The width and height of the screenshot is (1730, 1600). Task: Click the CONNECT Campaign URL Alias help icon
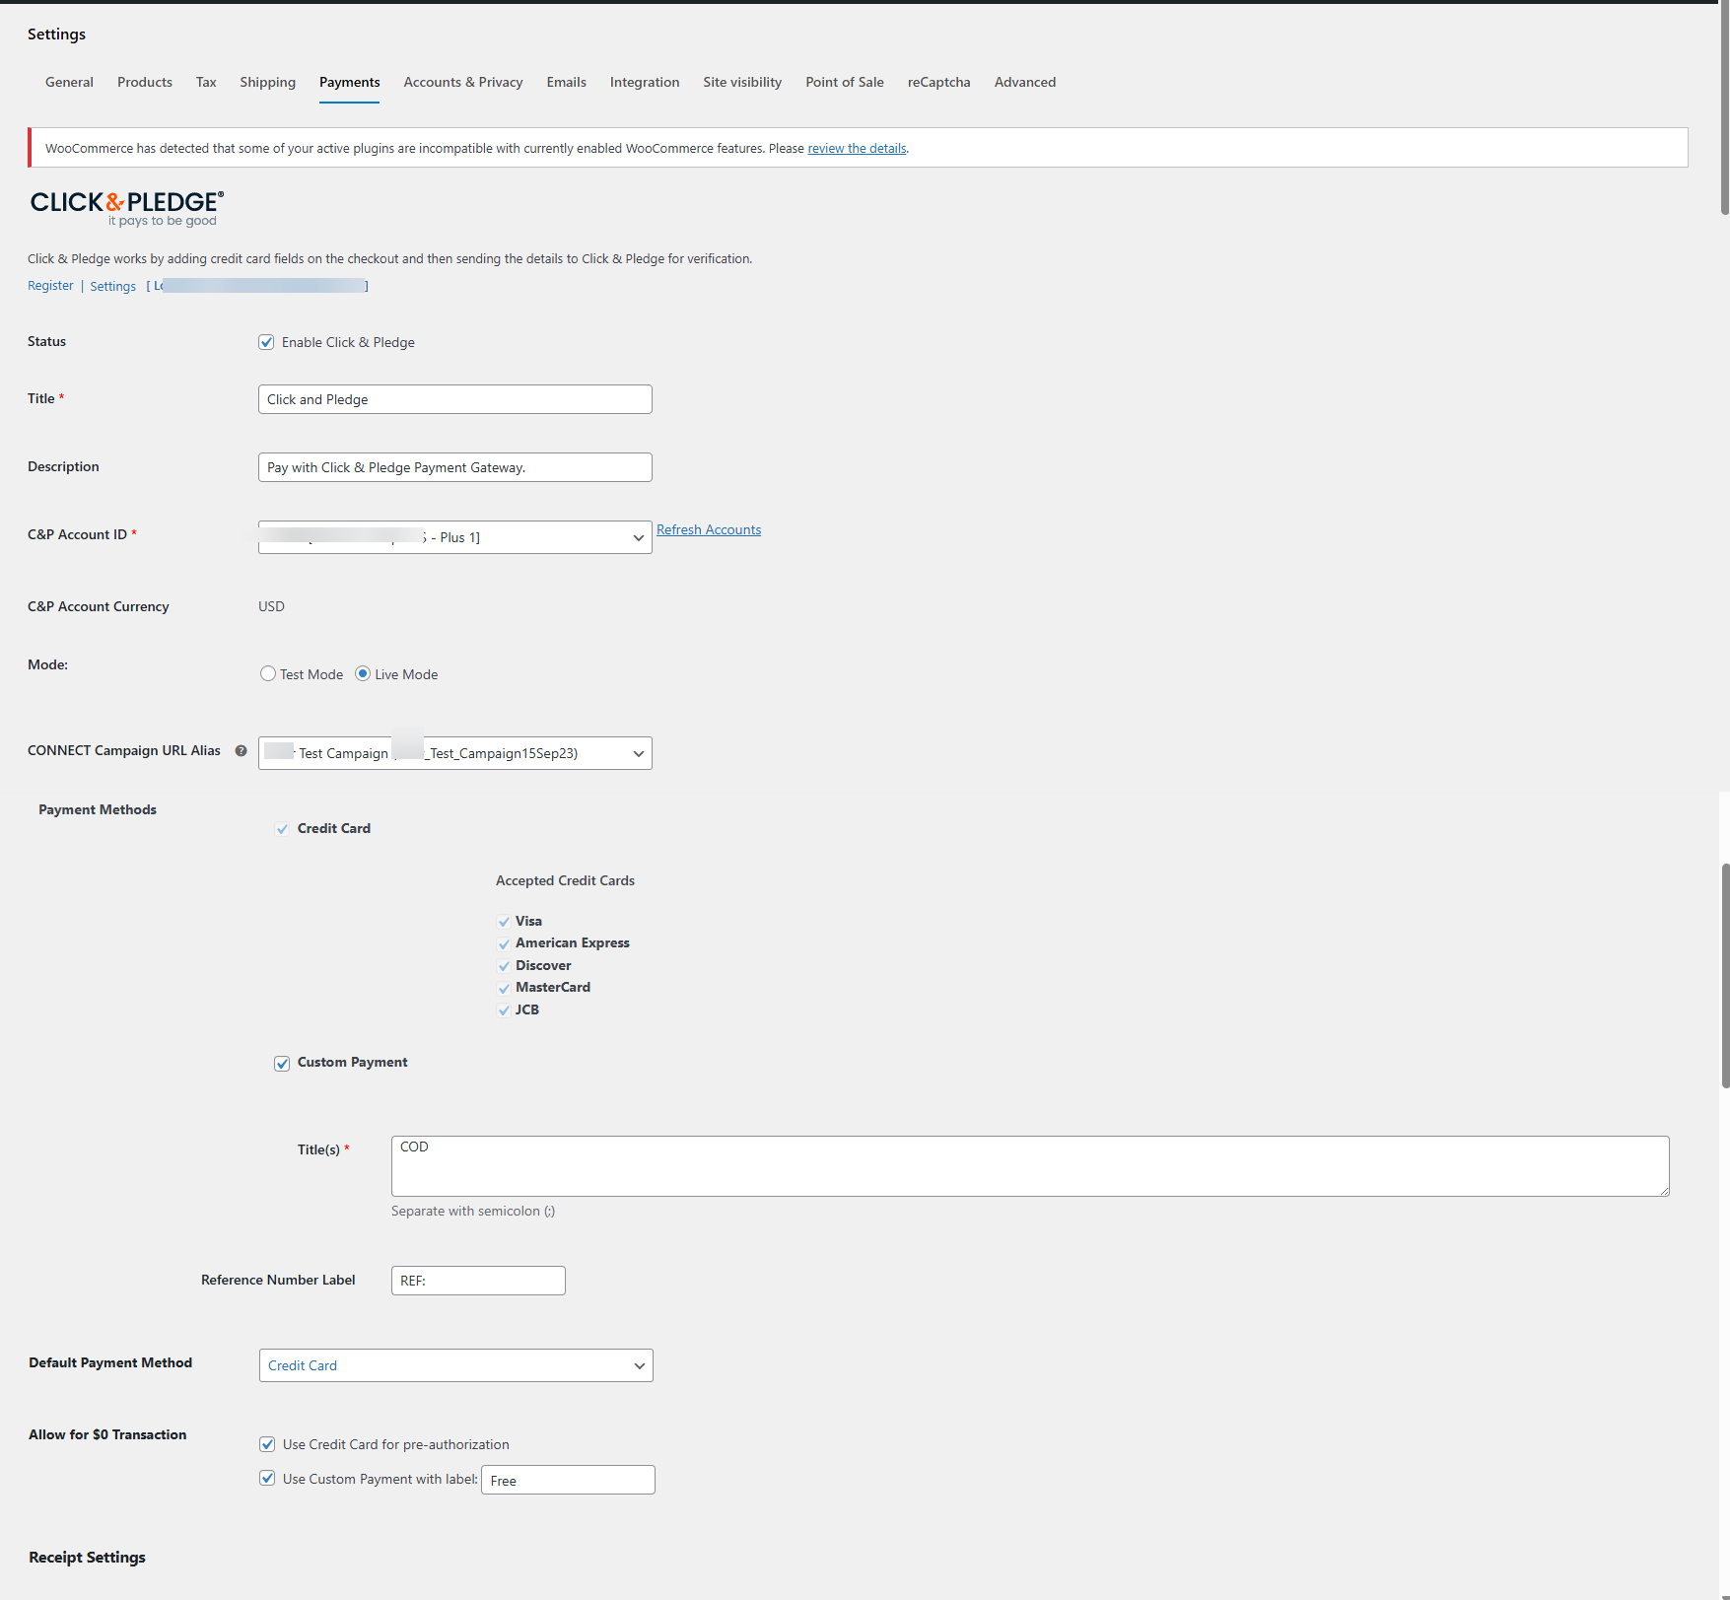(x=241, y=751)
